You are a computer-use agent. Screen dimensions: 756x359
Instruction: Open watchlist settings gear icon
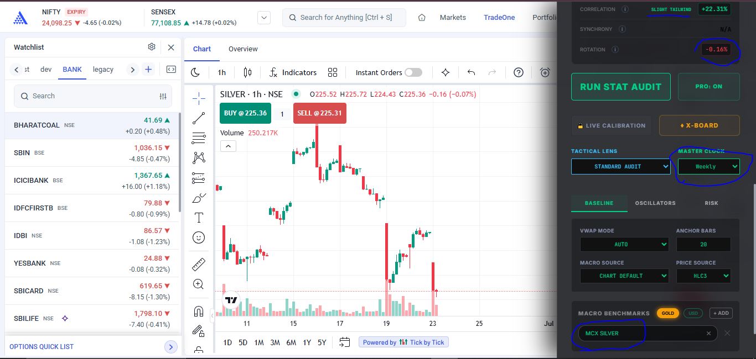[152, 47]
